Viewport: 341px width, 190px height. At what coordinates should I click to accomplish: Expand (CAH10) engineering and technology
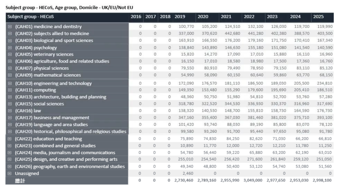click(10, 83)
